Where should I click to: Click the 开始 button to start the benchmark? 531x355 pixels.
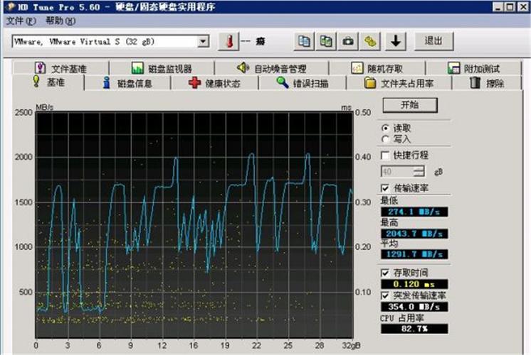coord(410,105)
